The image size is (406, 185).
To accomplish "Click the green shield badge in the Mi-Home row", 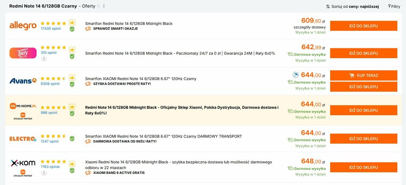I will [x=72, y=113].
